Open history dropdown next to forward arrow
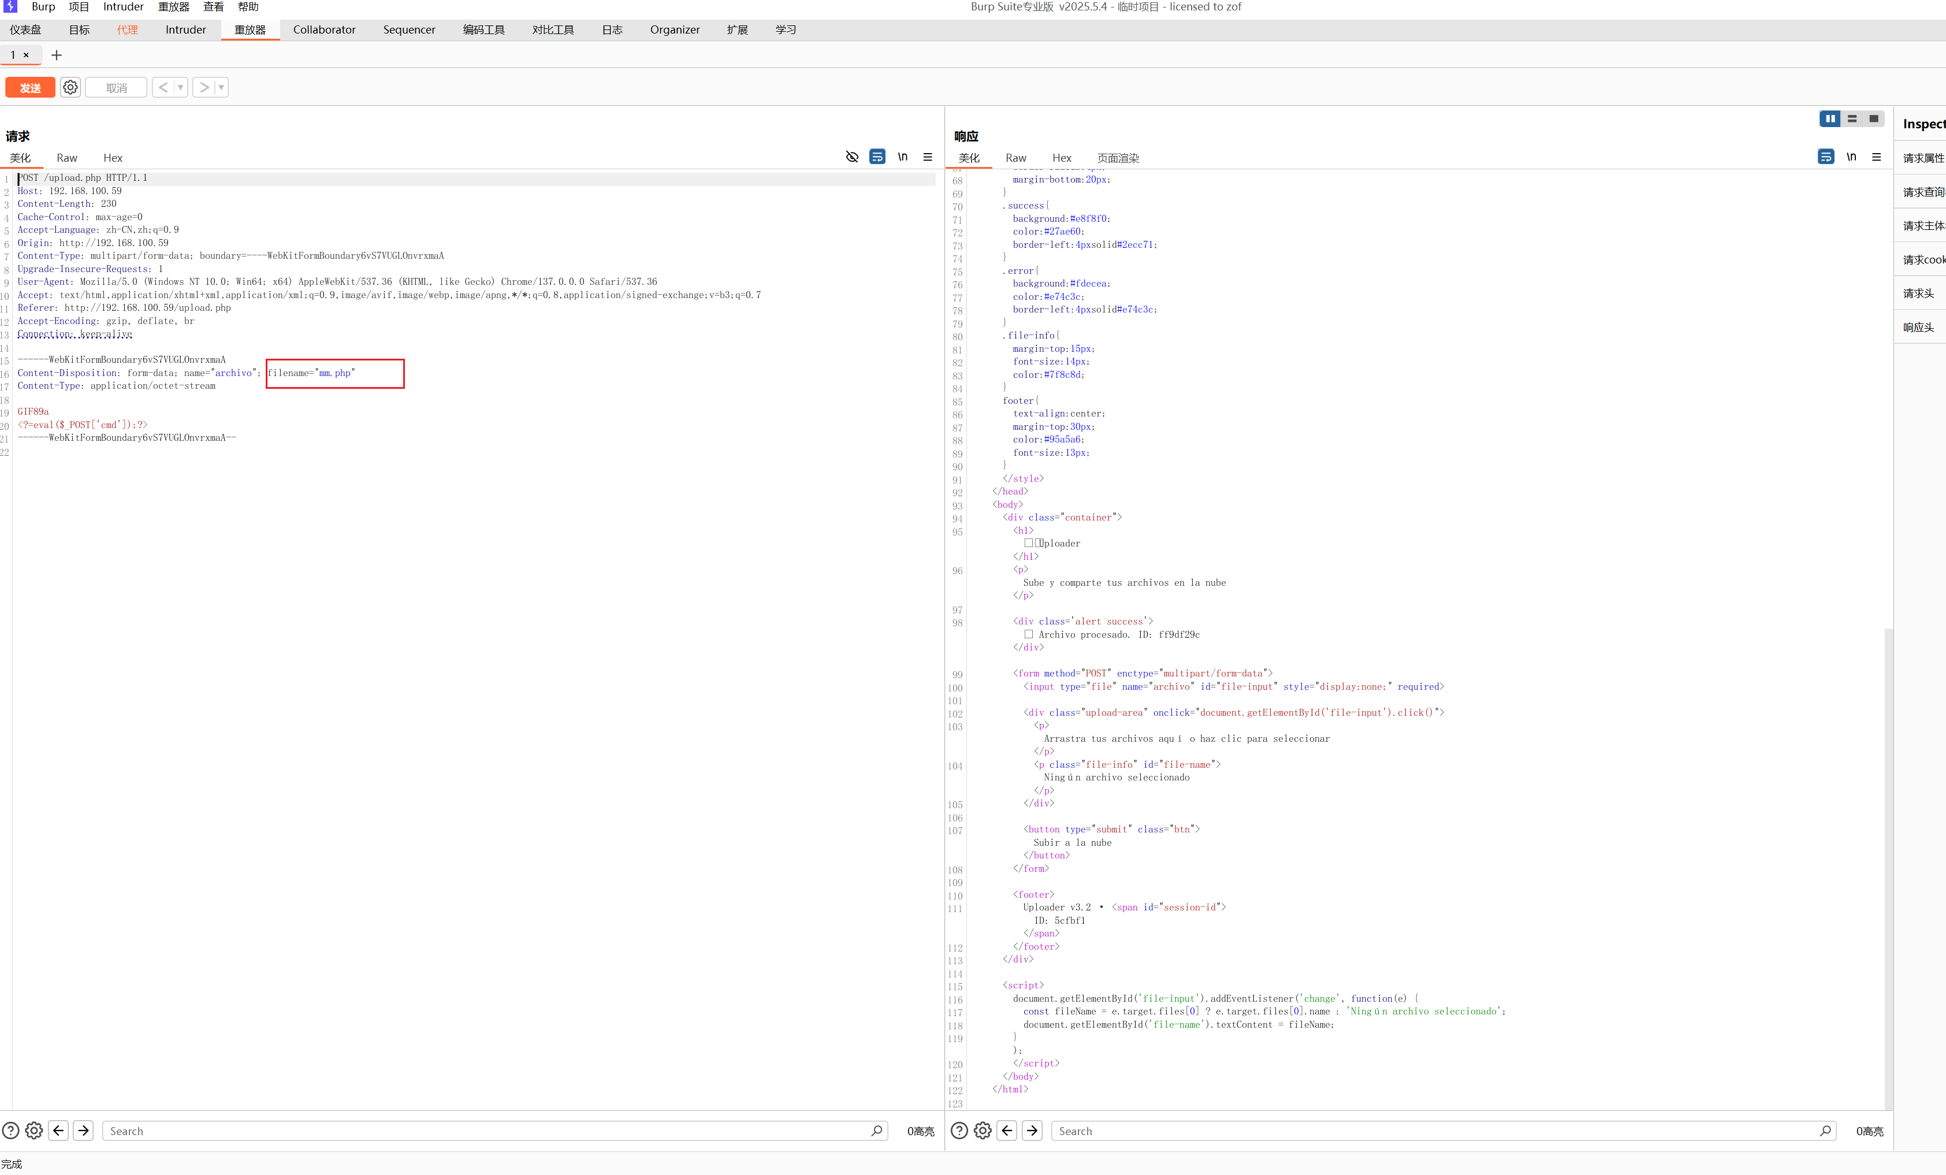 tap(221, 88)
